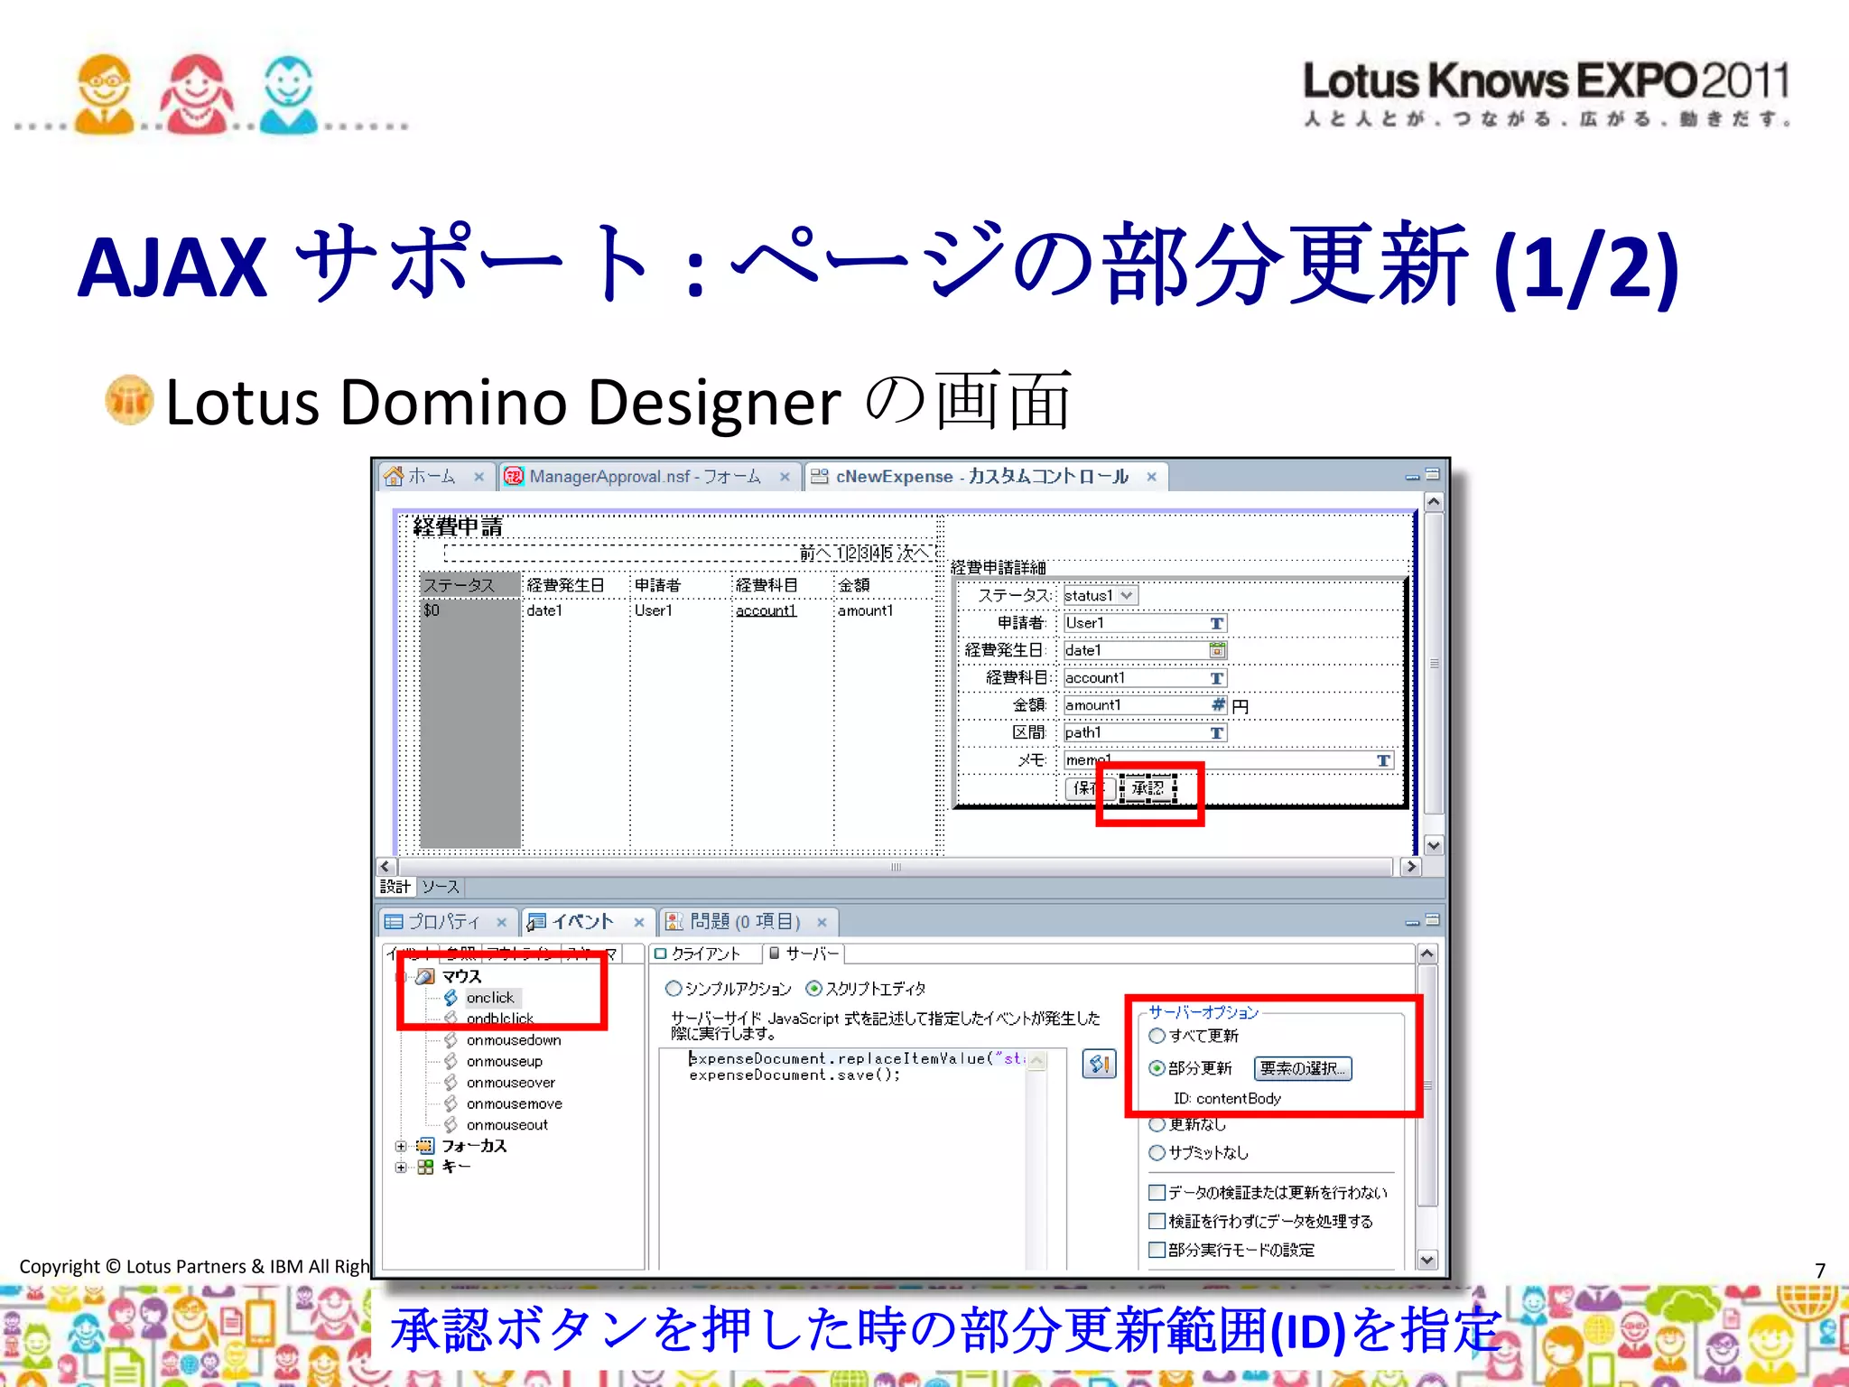Check データの検証または更新を行わない checkbox
Image resolution: width=1849 pixels, height=1387 pixels.
pos(1157,1193)
